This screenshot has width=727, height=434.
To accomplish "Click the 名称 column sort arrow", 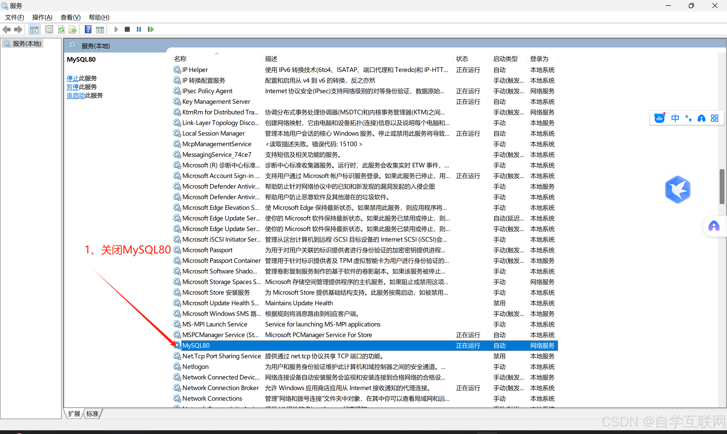I will tap(217, 54).
